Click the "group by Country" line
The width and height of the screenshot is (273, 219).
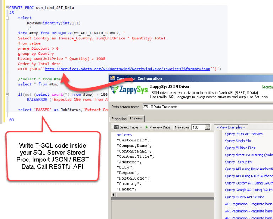36,54
